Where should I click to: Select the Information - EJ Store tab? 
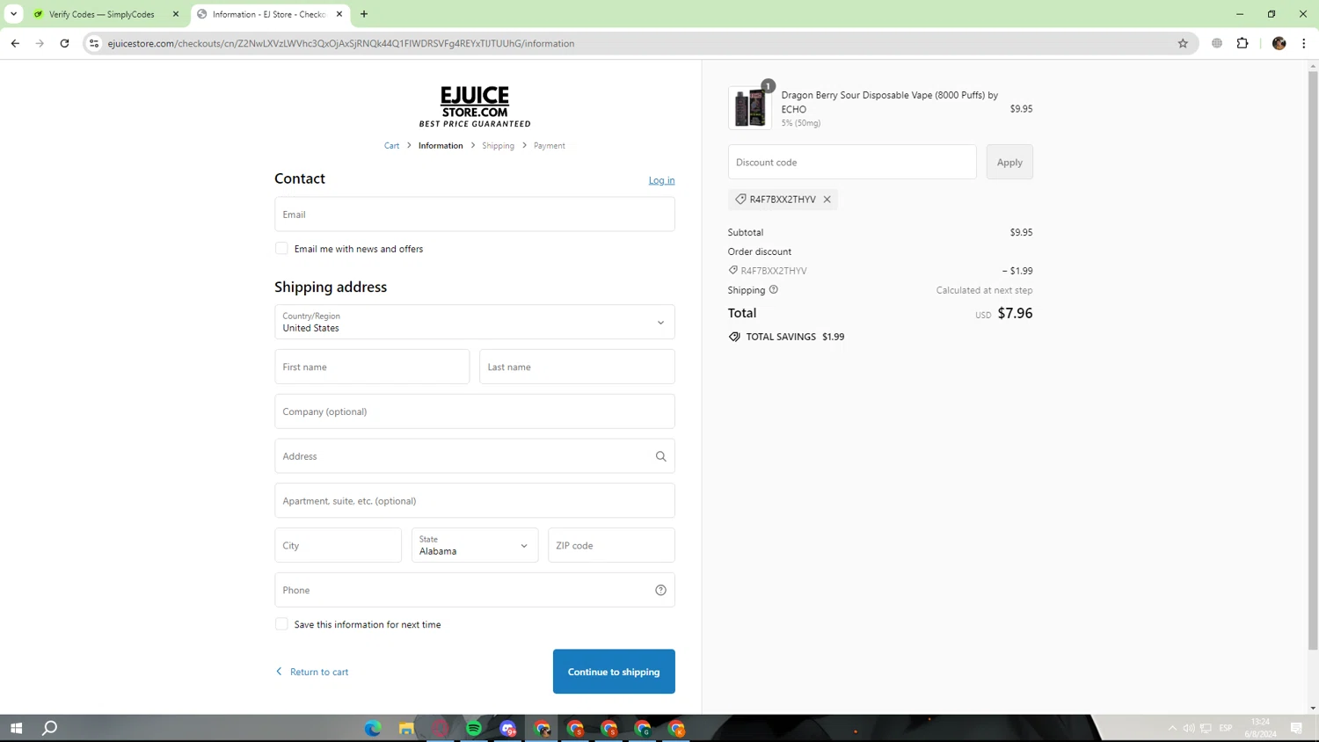(x=270, y=14)
